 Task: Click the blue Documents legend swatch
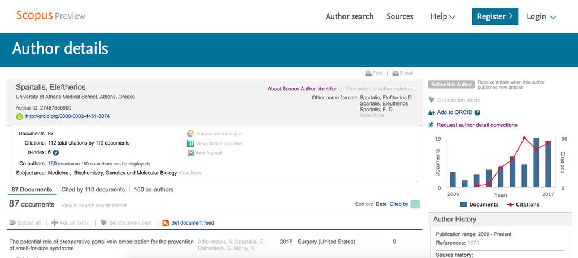point(464,204)
